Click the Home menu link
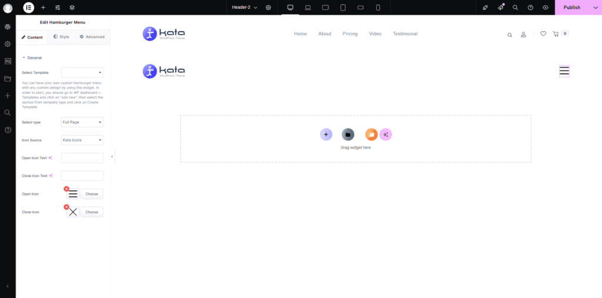602x298 pixels. 300,33
